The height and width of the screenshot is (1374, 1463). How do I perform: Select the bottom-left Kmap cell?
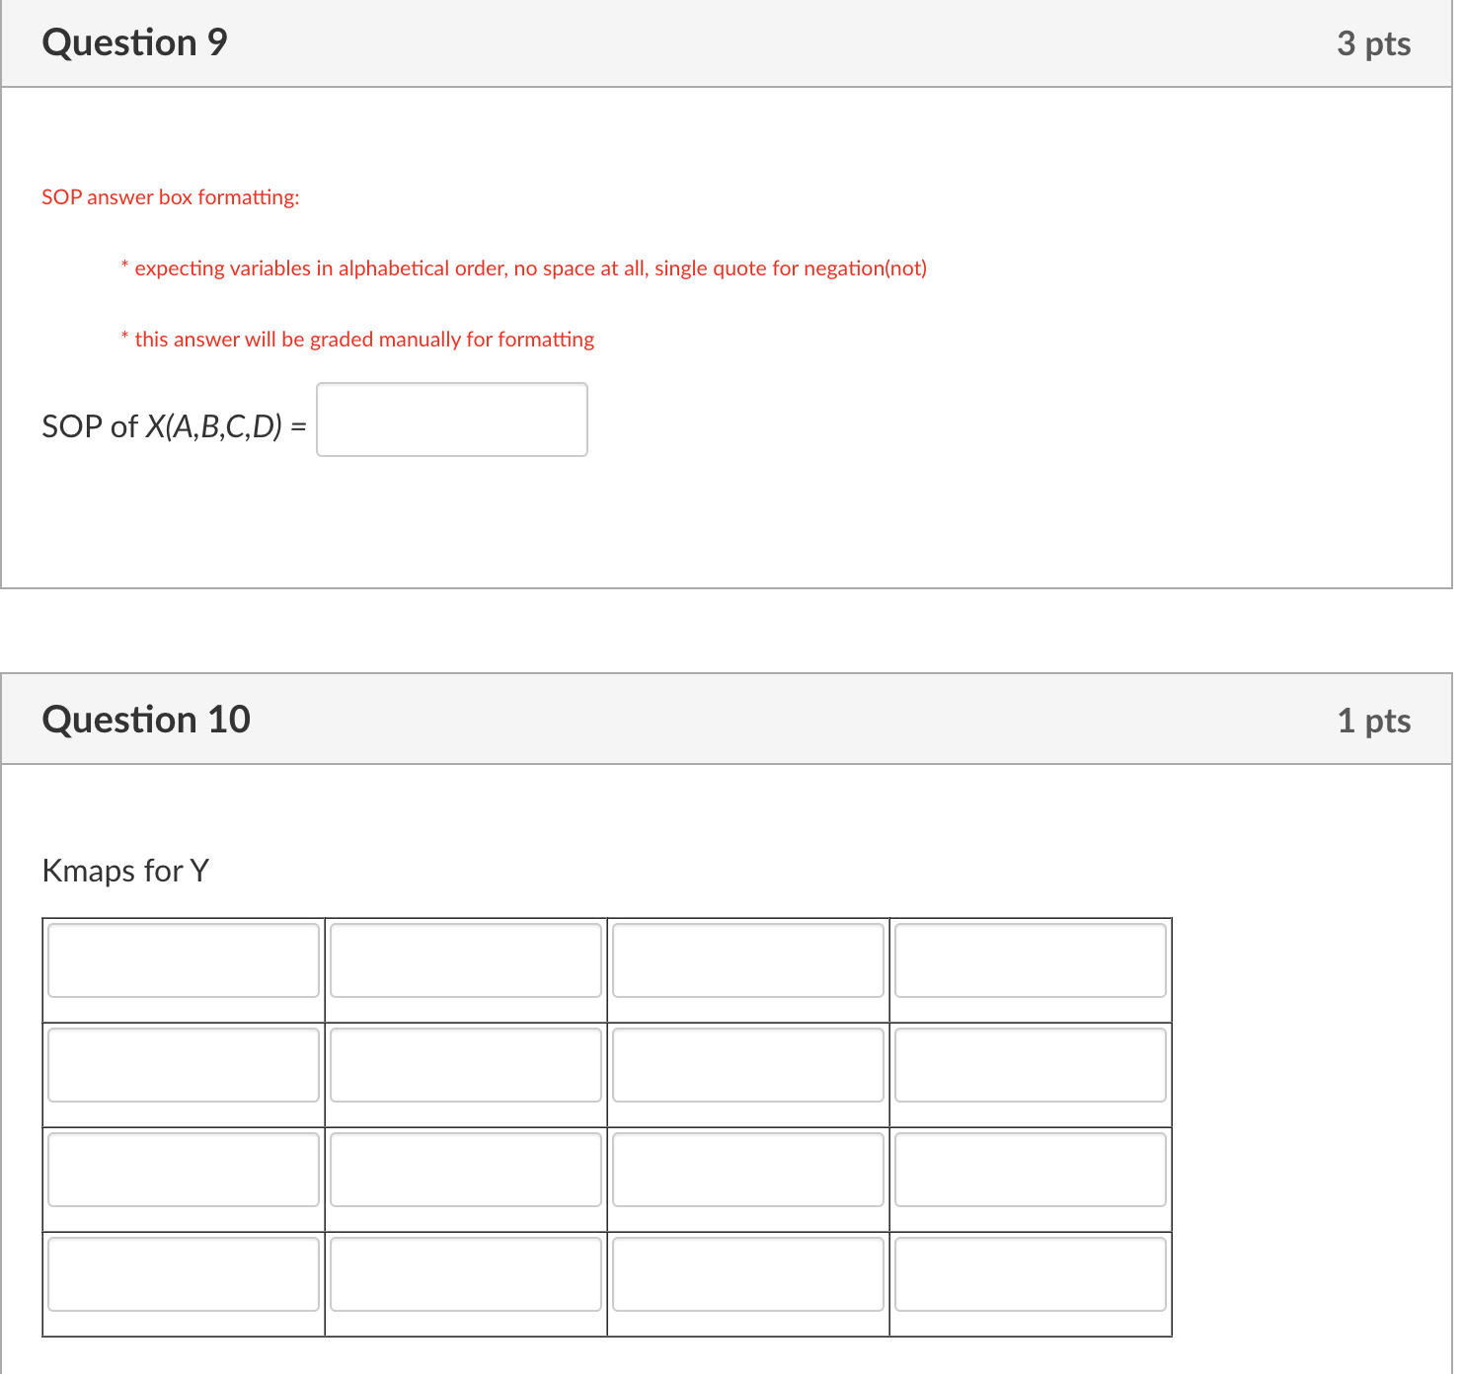tap(184, 1274)
